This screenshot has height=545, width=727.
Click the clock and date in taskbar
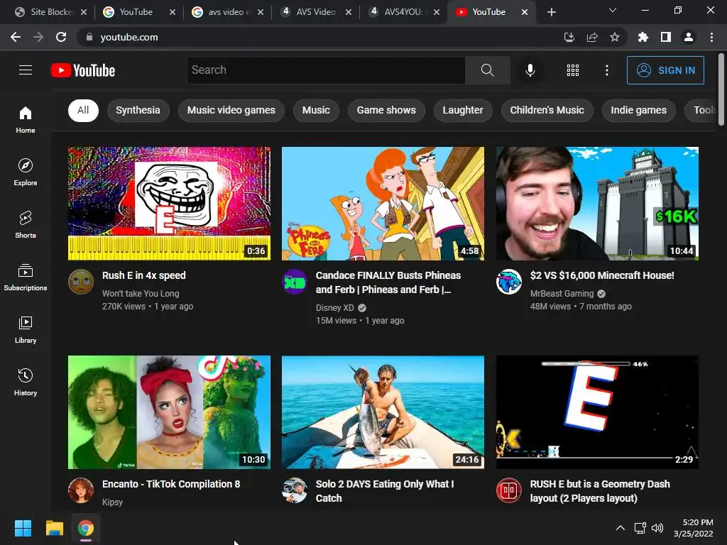click(x=693, y=528)
